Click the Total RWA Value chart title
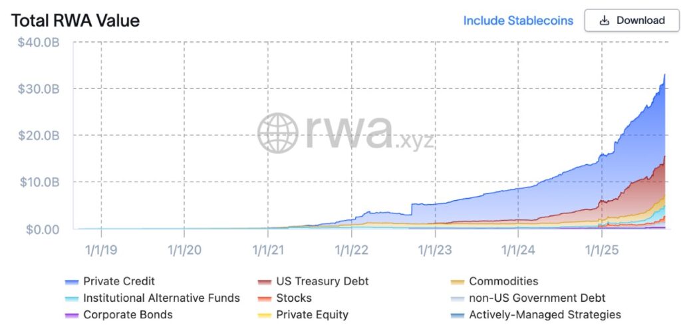The height and width of the screenshot is (335, 681). tap(75, 21)
